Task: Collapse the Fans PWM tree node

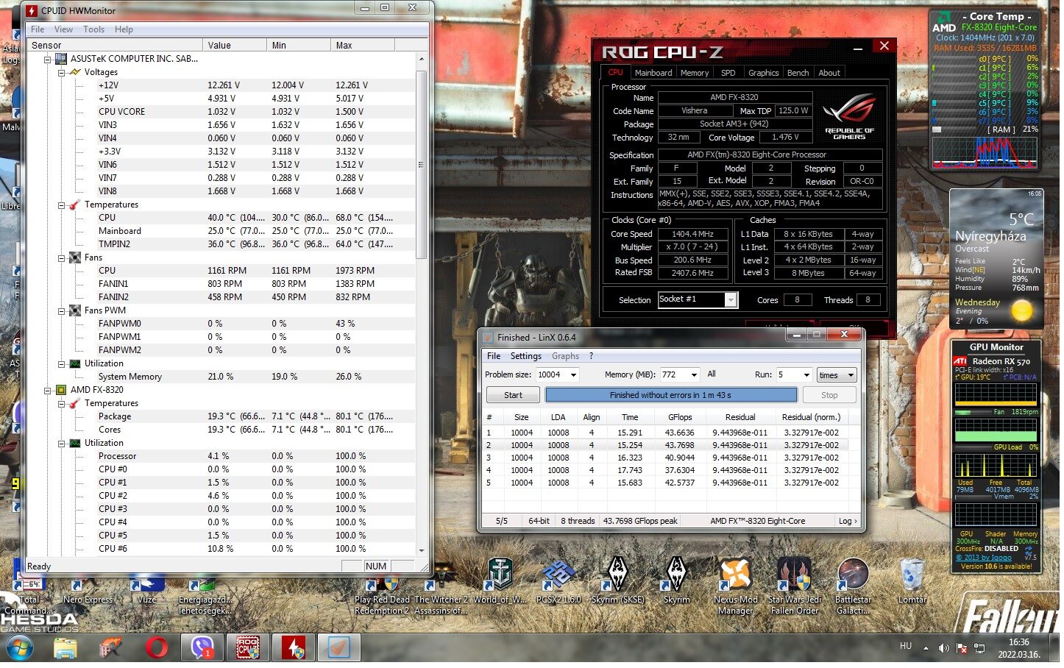Action: point(63,312)
